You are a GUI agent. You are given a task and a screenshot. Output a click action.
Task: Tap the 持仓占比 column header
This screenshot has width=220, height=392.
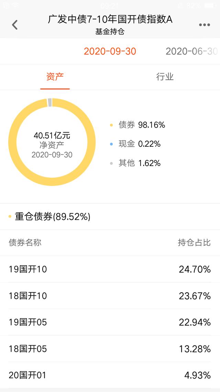pos(194,243)
